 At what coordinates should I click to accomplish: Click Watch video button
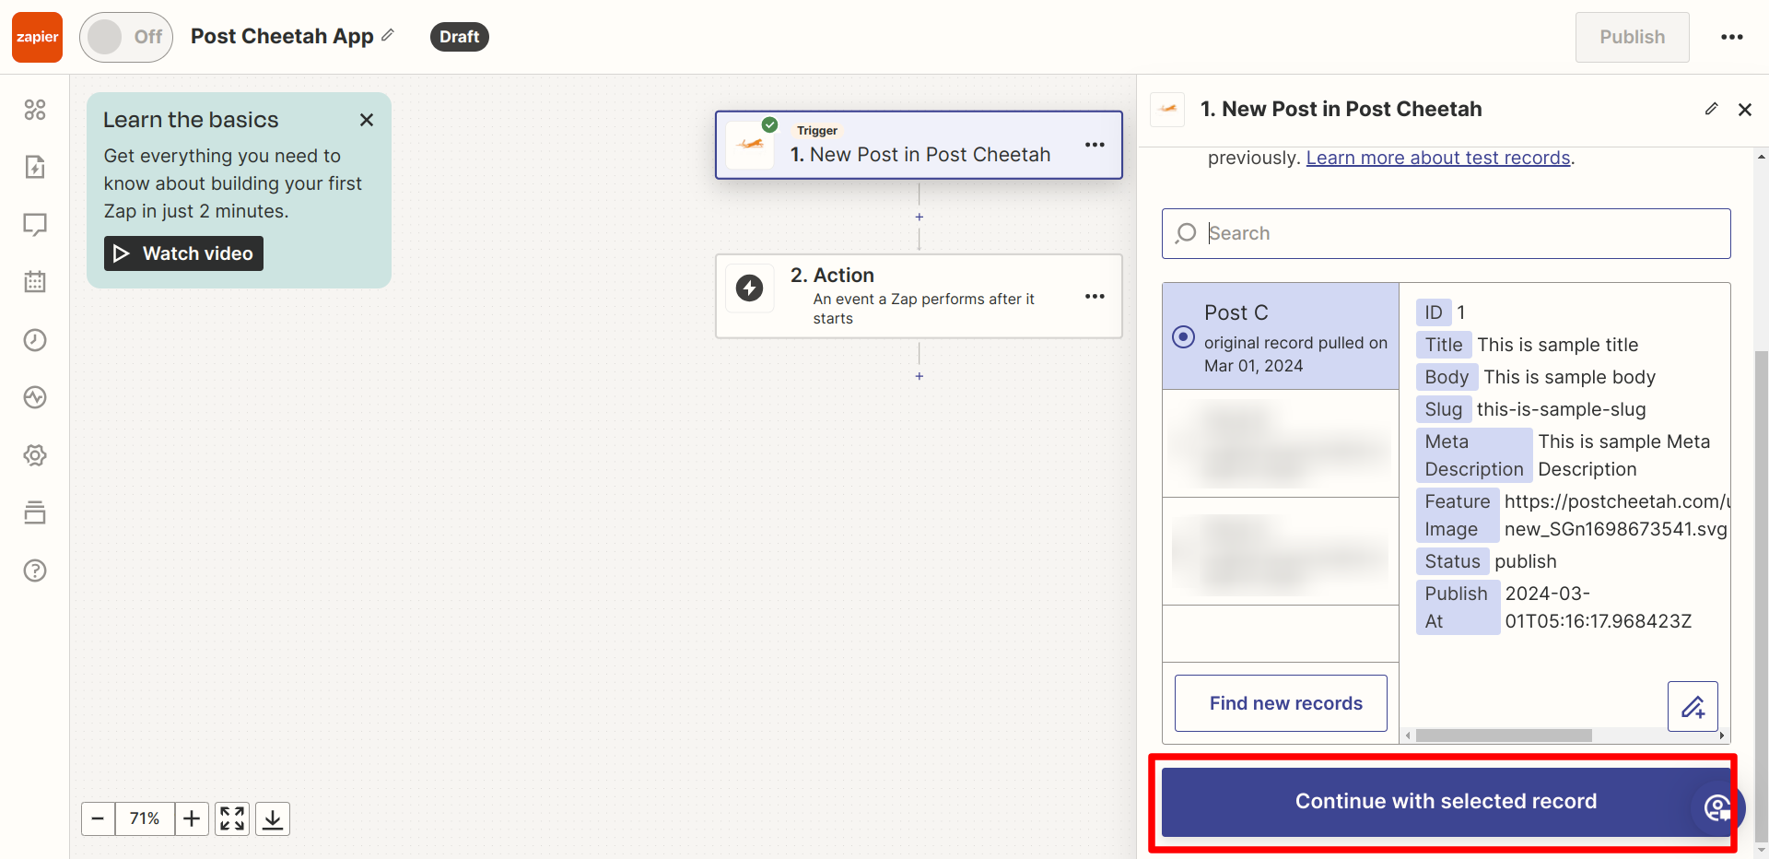coord(183,253)
